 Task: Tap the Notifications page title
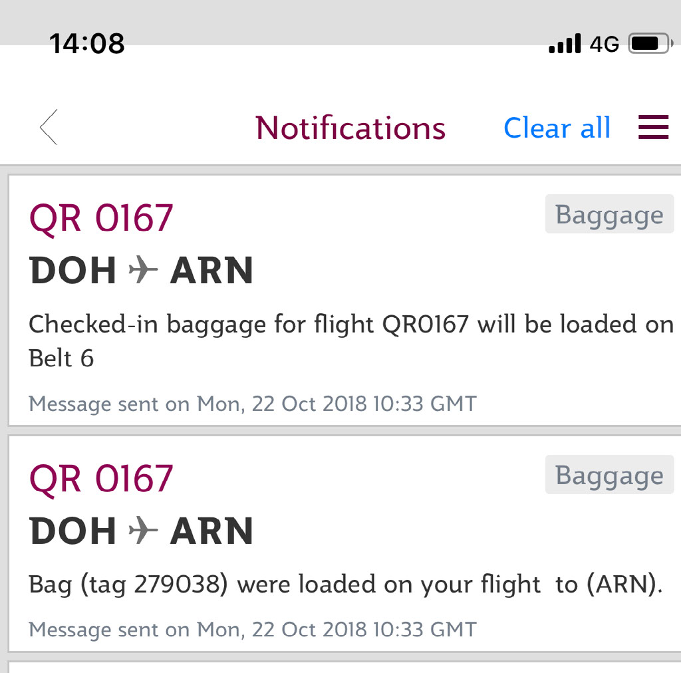[x=350, y=128]
